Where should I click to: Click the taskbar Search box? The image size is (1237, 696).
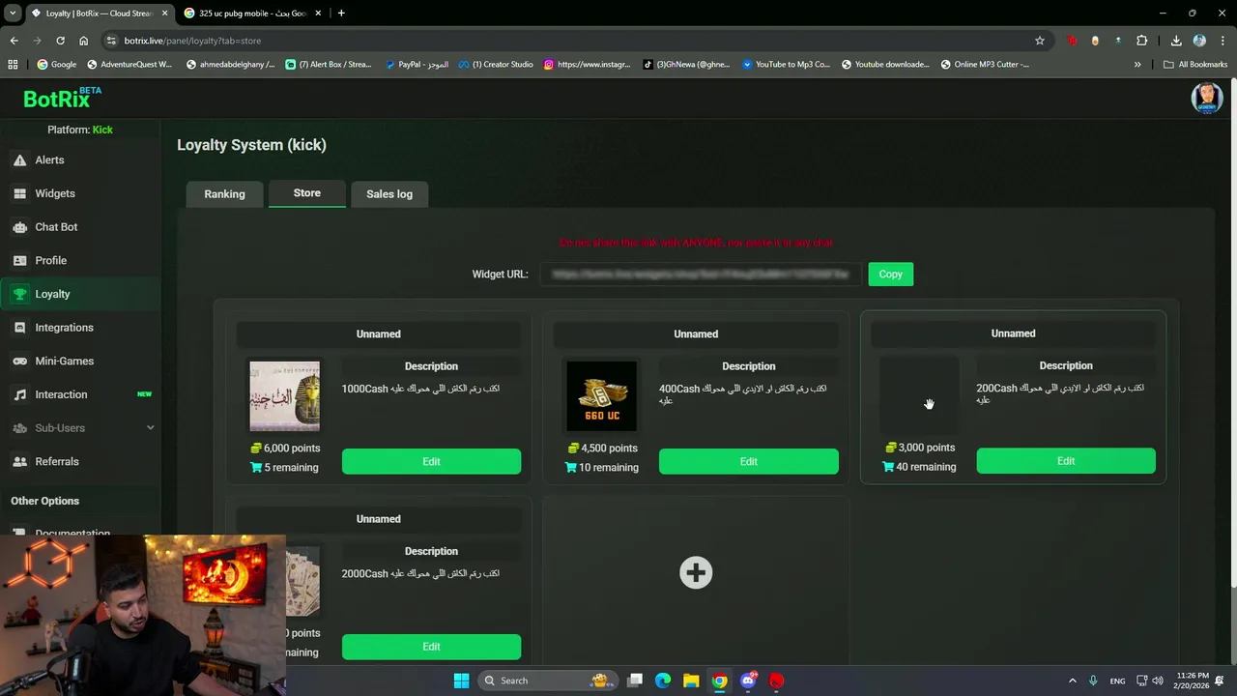point(549,681)
